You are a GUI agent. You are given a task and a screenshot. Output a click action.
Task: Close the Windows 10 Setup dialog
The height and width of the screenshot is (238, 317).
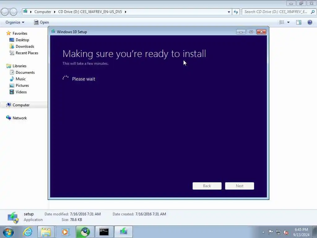point(261,32)
